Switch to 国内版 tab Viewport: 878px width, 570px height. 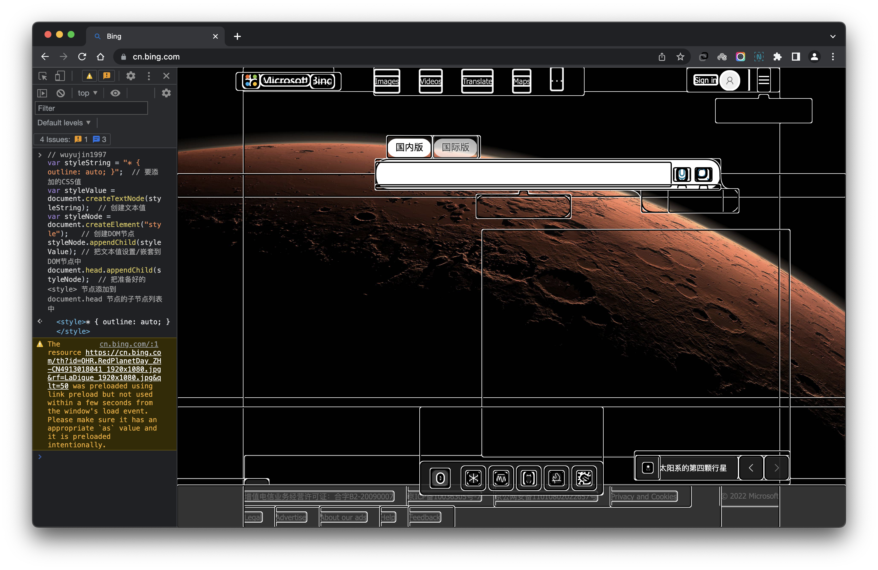[x=409, y=147]
